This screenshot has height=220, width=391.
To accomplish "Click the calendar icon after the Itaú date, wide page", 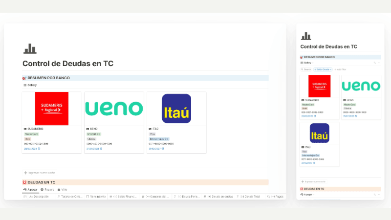I will click(163, 149).
